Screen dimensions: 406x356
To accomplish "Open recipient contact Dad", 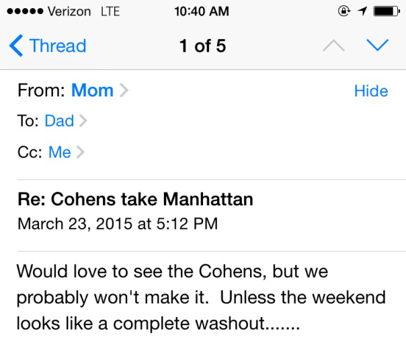I will pos(59,121).
